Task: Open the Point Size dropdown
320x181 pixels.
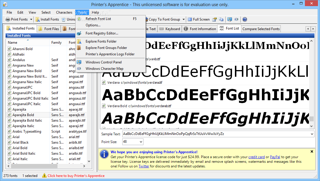Action: 141,142
